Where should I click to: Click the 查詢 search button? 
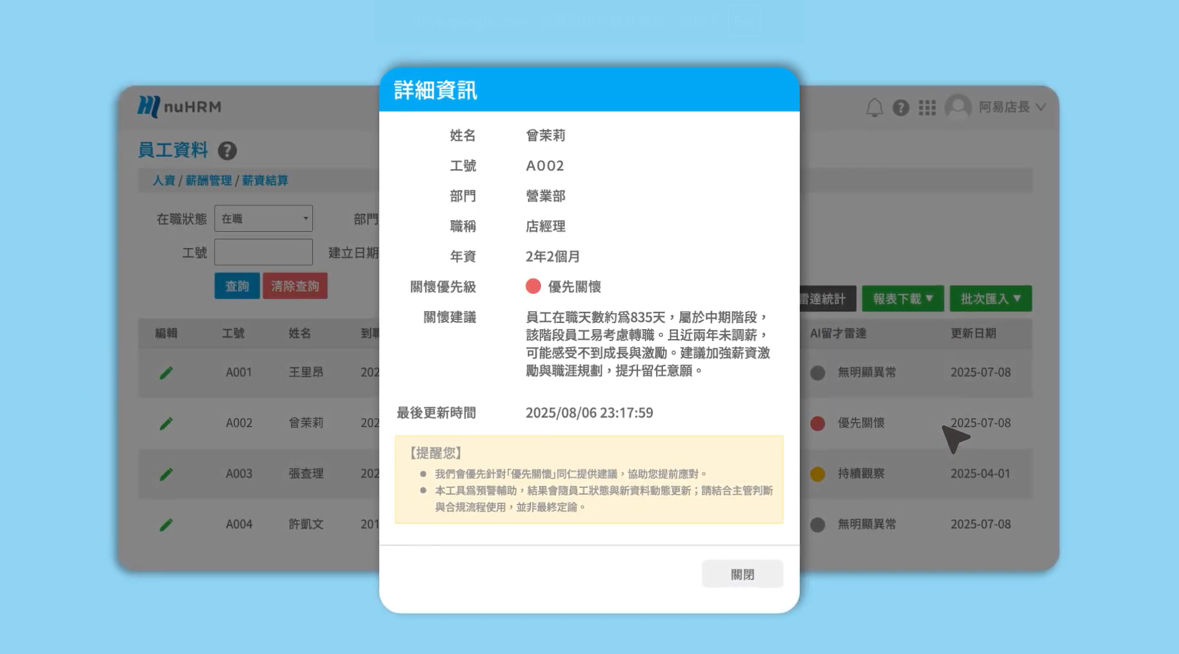click(237, 286)
